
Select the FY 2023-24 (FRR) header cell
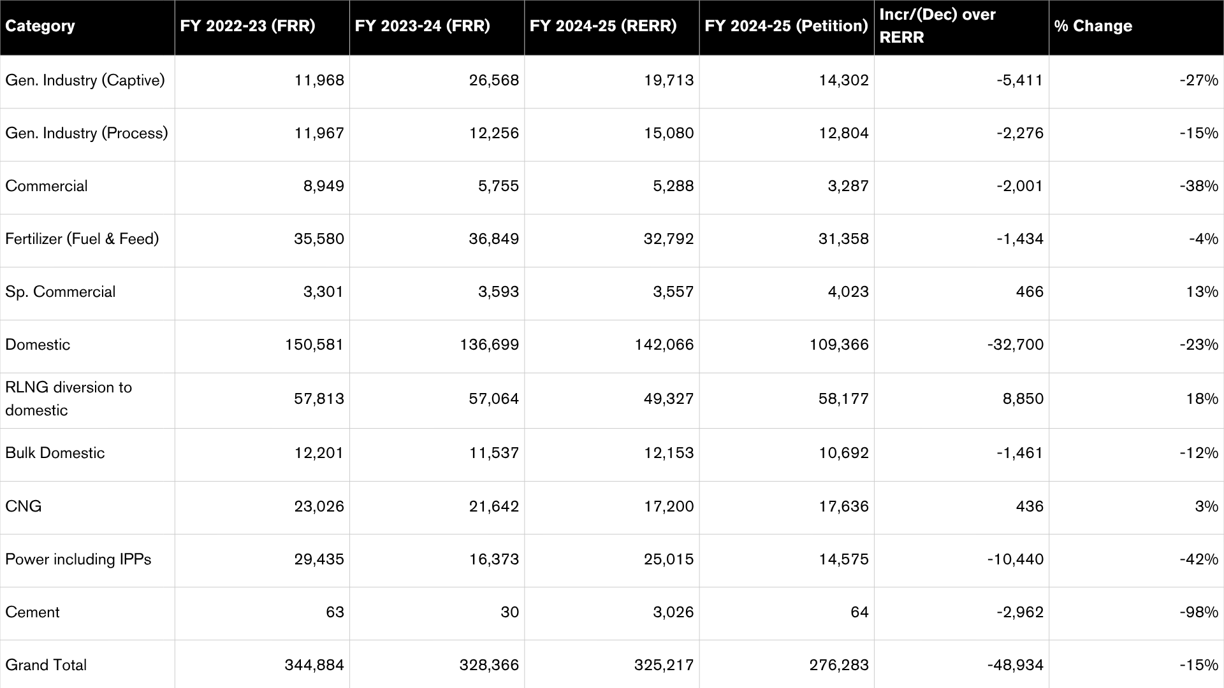pyautogui.click(x=437, y=27)
